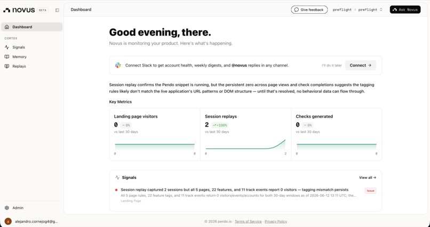Open Privacy Policy link
Screen dimensions: 430x227
[276, 222]
